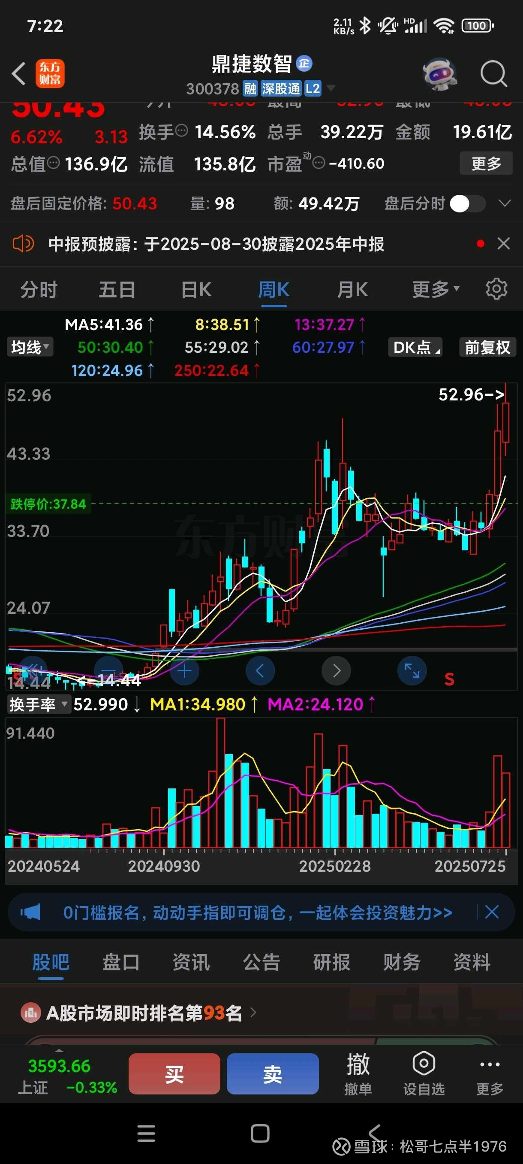Viewport: 523px width, 1164px height.
Task: Switch to the 资讯 tab
Action: tap(191, 962)
